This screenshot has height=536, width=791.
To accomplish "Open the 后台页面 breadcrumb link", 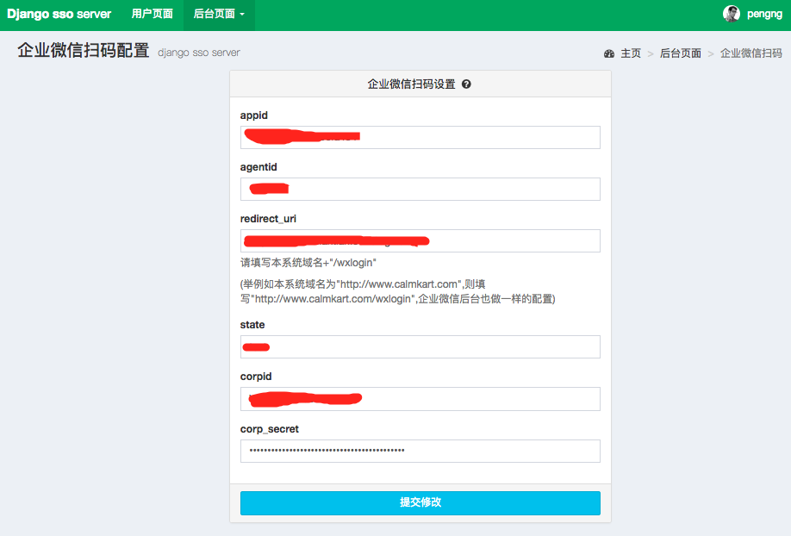I will (679, 53).
